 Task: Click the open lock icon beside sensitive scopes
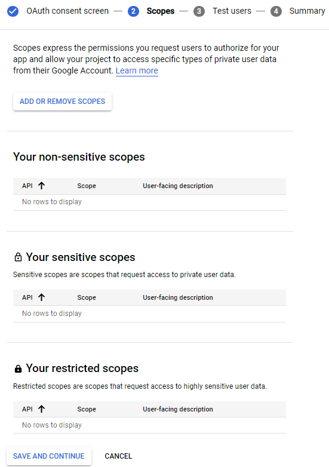tap(18, 257)
